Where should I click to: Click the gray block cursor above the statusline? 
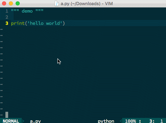click(x=7, y=115)
